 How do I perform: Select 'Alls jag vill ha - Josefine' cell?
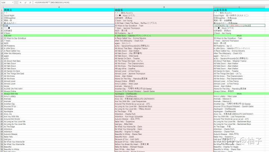(164, 69)
